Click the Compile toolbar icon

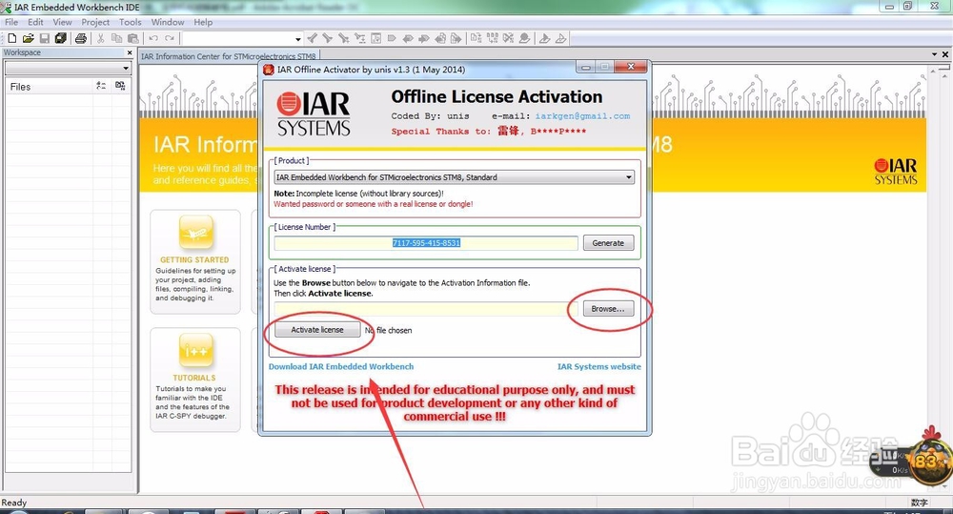click(476, 38)
